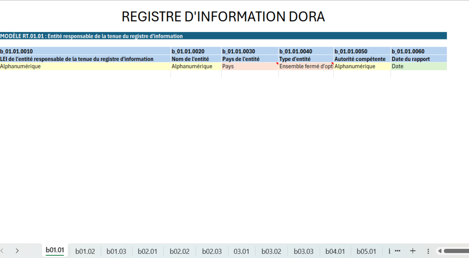Click the Autorité compétente header cell

click(x=362, y=59)
